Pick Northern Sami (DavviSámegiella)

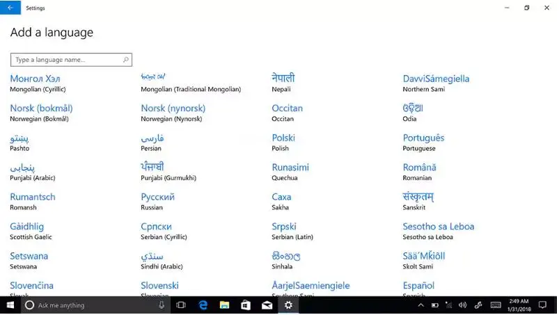[436, 83]
